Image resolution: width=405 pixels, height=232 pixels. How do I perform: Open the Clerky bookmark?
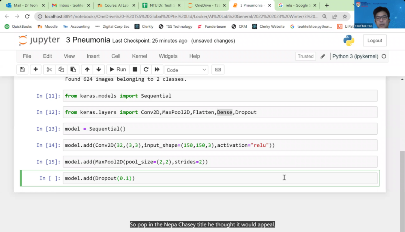(144, 27)
